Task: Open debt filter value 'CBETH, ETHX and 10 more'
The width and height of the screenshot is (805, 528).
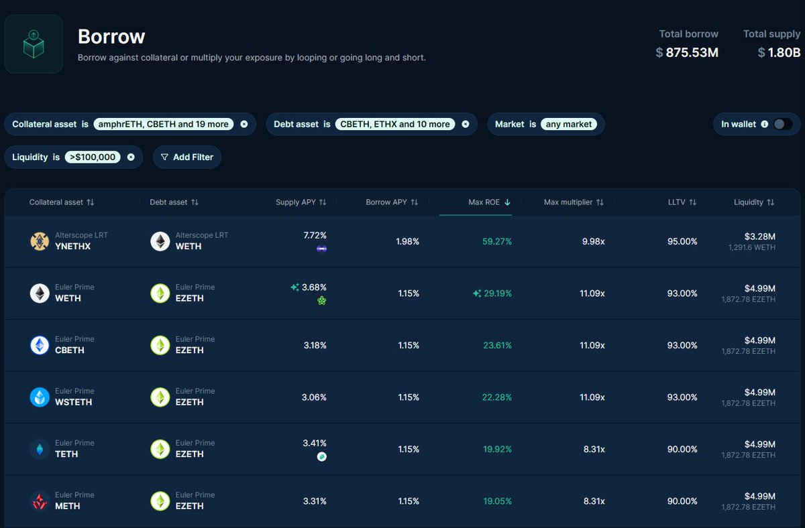Action: (x=394, y=124)
